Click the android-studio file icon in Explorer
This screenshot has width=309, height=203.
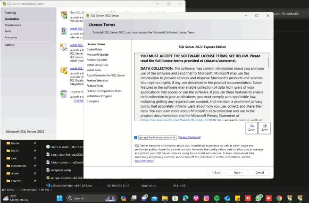[x=48, y=146]
